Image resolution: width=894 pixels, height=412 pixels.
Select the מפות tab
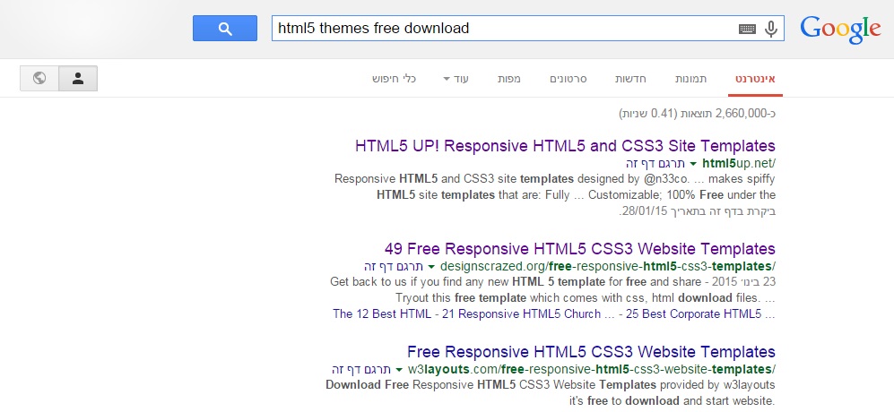coord(510,79)
